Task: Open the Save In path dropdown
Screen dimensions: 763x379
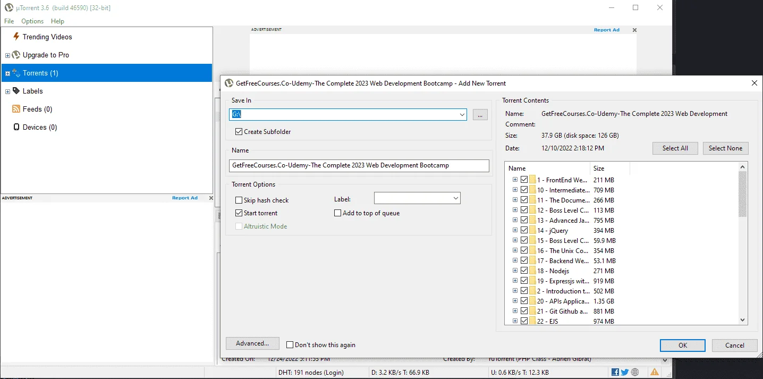Action: pos(462,114)
